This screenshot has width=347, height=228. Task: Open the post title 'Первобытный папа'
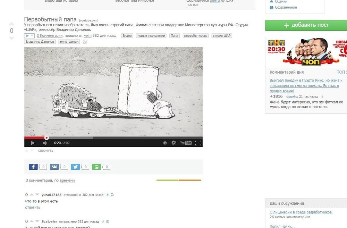[x=50, y=19]
